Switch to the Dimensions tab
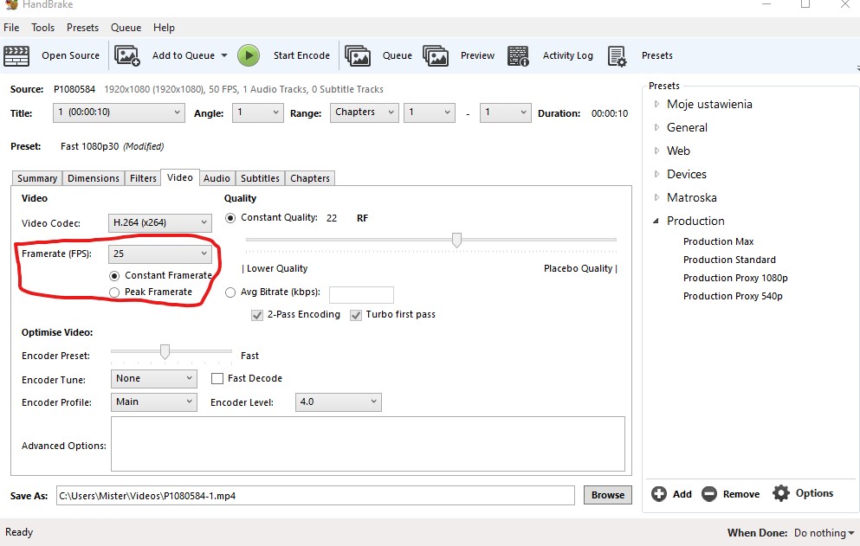 tap(94, 178)
